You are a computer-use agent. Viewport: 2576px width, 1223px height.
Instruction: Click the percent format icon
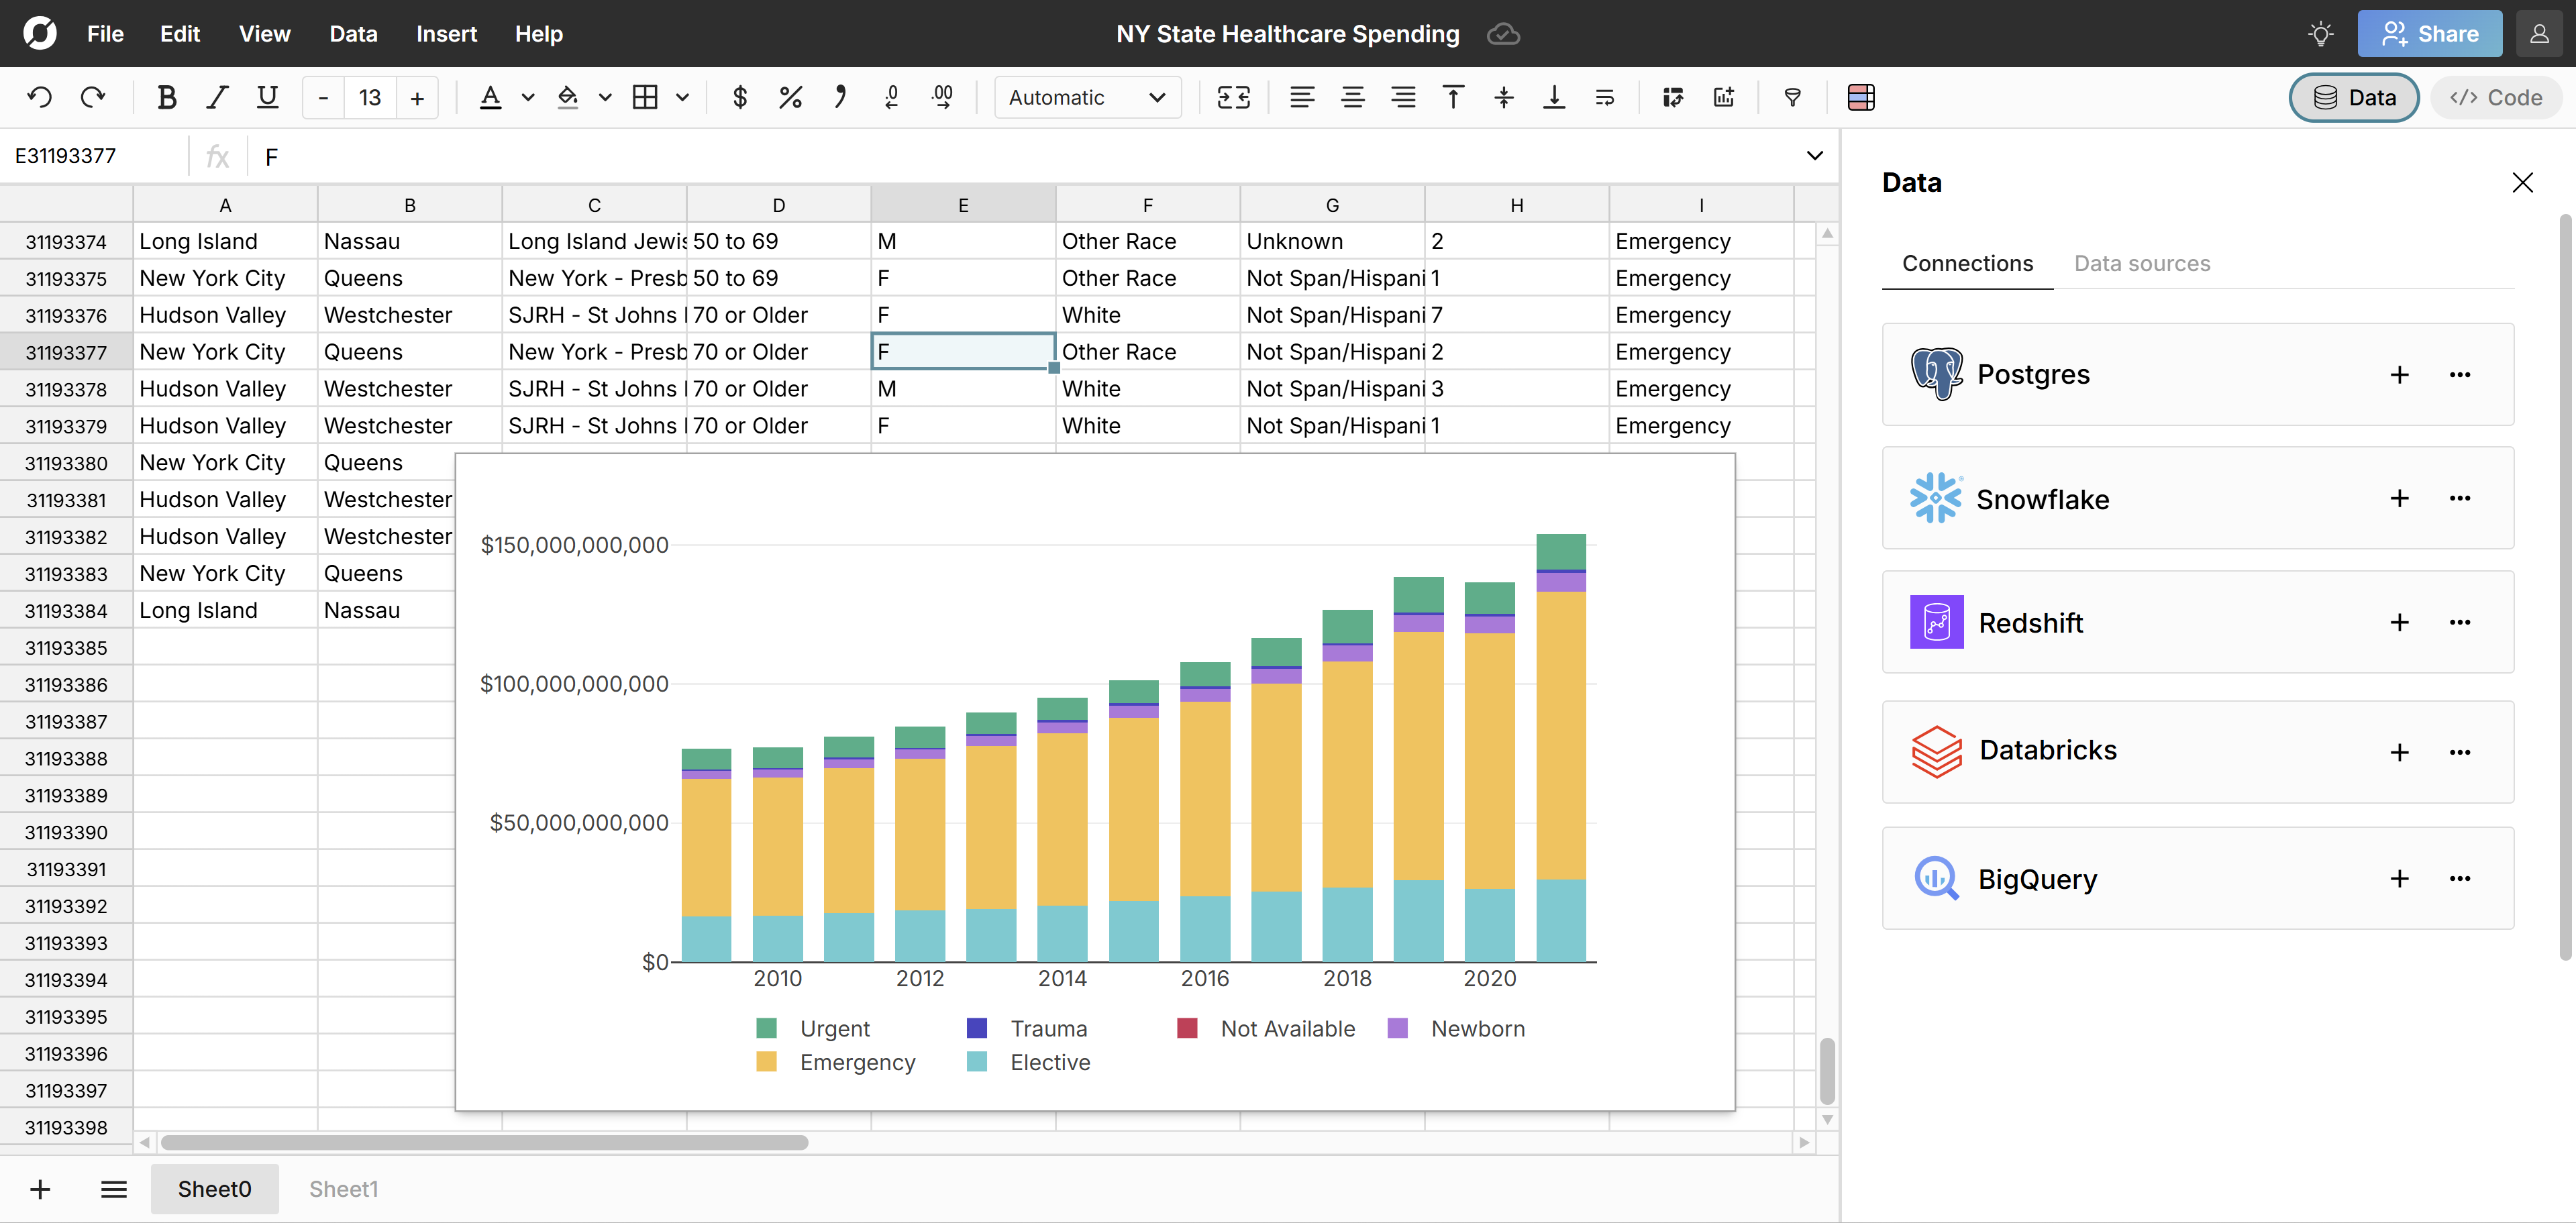[x=790, y=97]
